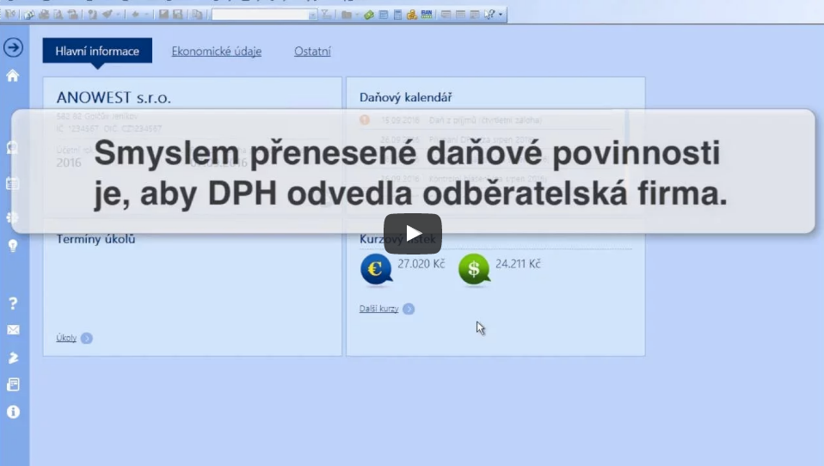Click the 24.211 Kč dollar rate
824x466 pixels.
pyautogui.click(x=518, y=264)
